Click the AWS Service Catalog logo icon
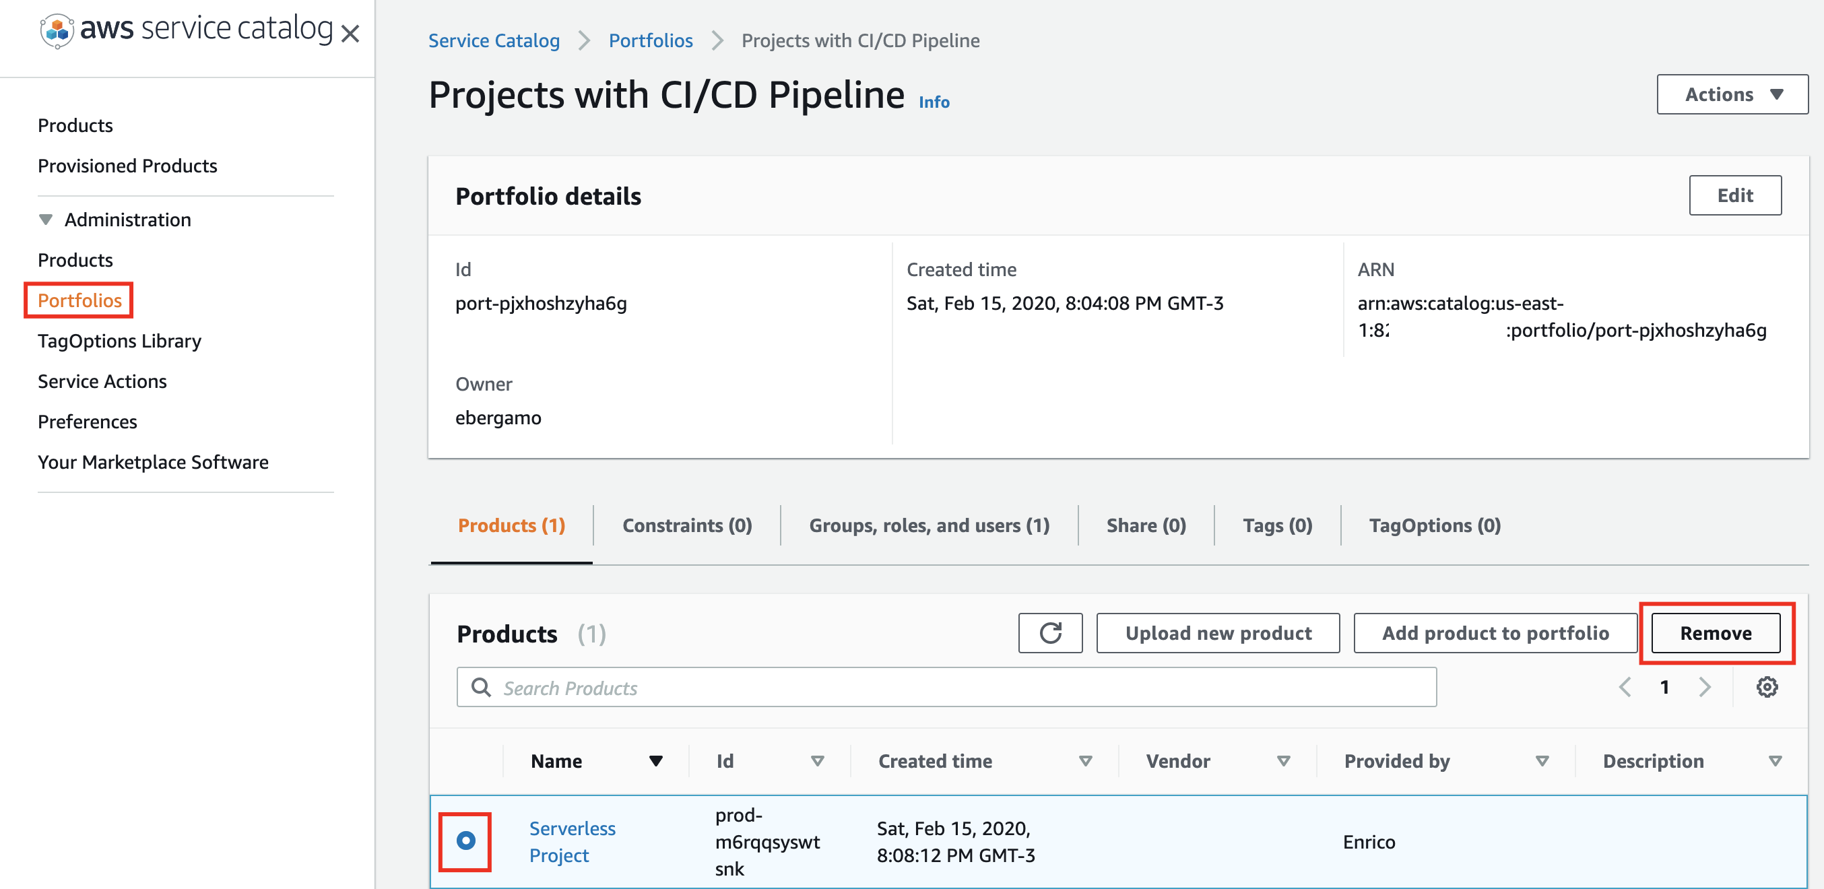 click(x=57, y=31)
